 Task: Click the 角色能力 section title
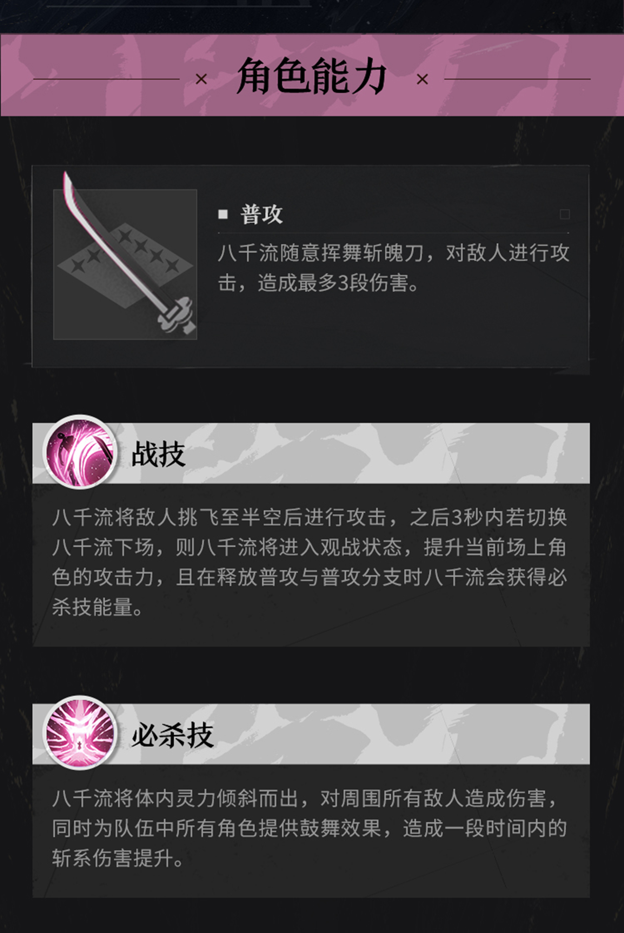(312, 76)
